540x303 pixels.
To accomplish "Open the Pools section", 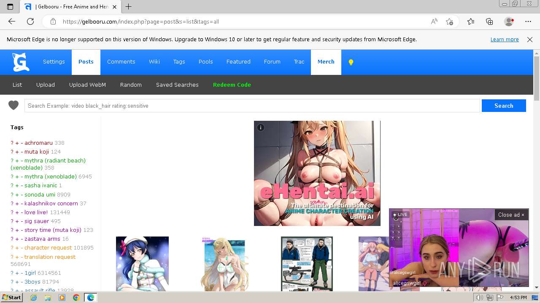I will [x=206, y=62].
